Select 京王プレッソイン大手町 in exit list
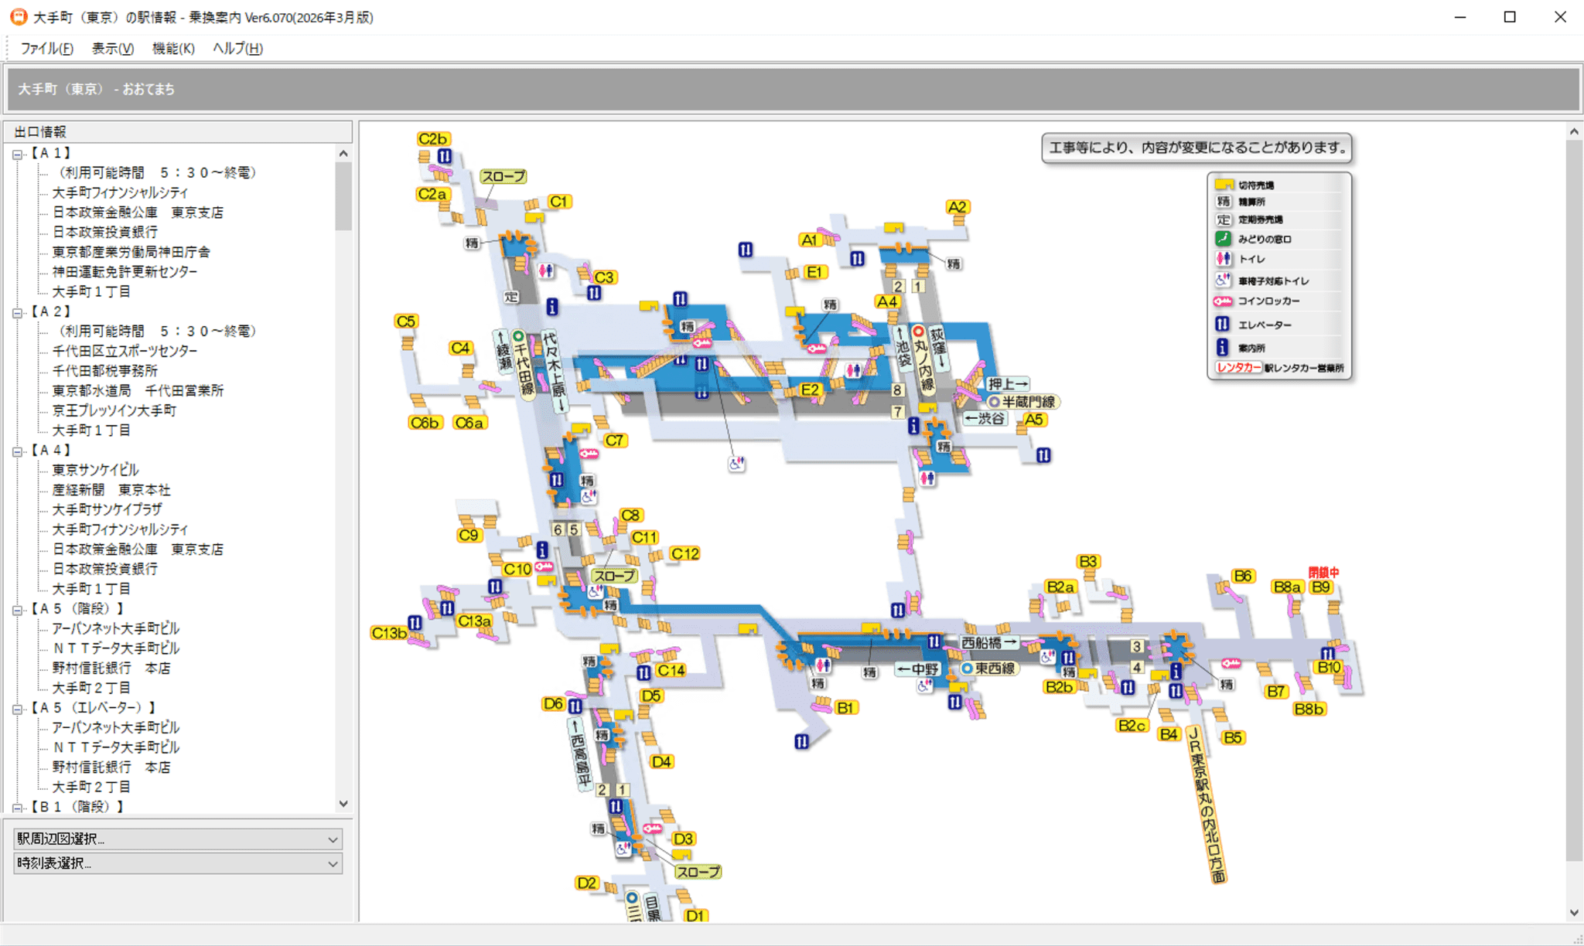Viewport: 1584px width, 946px height. tap(114, 410)
